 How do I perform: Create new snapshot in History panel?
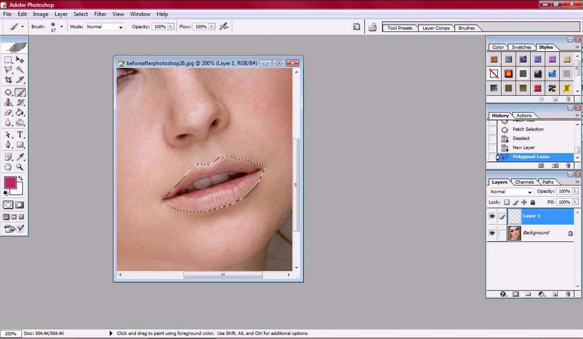555,166
